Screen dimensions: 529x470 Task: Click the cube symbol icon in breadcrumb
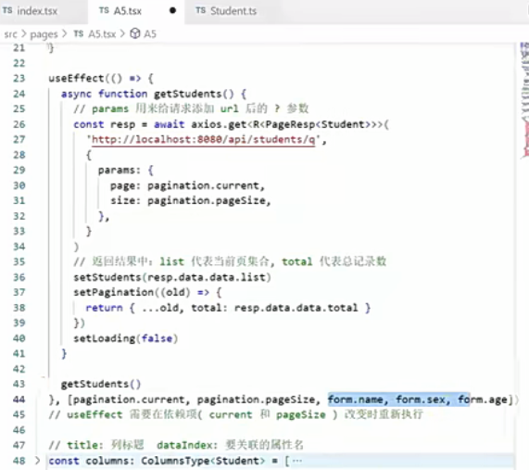[x=135, y=33]
